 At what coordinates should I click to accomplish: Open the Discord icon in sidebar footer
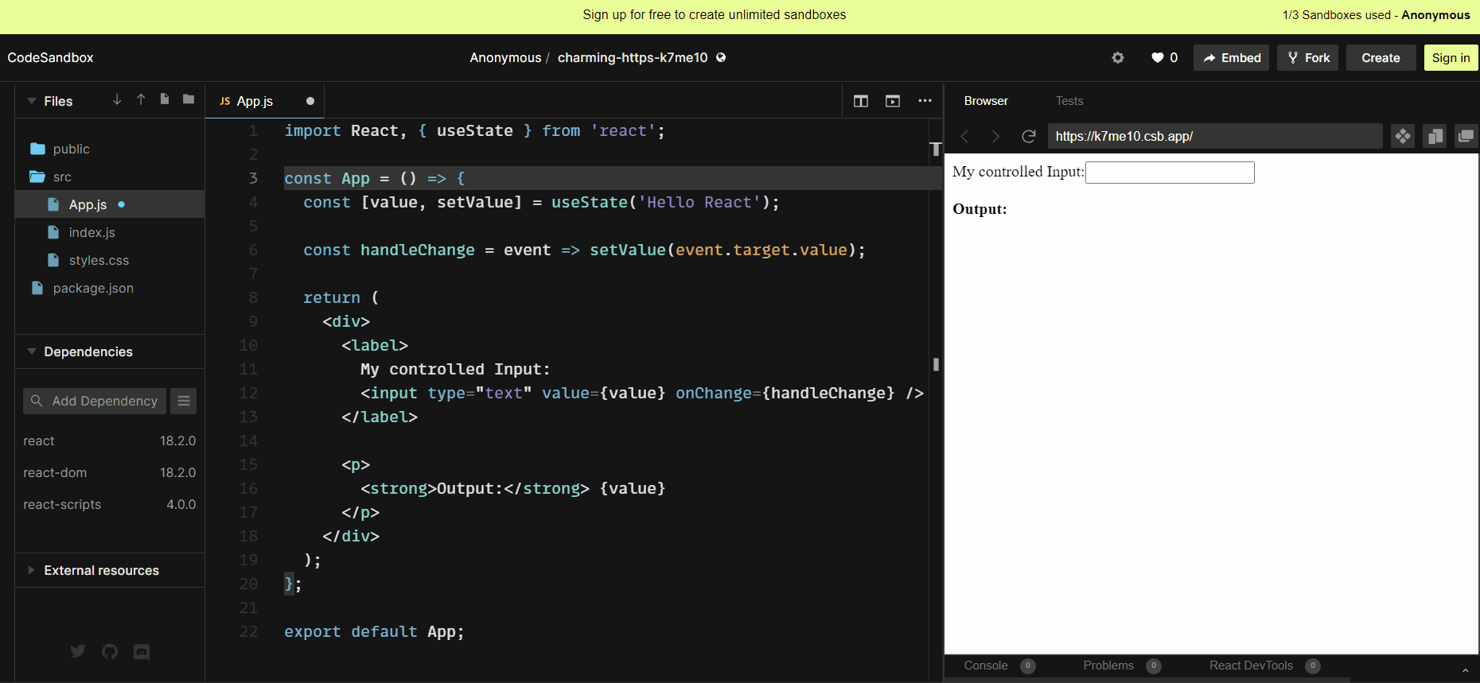[x=142, y=651]
